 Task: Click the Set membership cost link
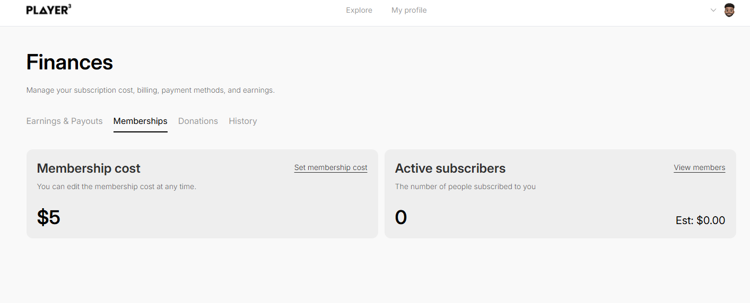tap(330, 167)
